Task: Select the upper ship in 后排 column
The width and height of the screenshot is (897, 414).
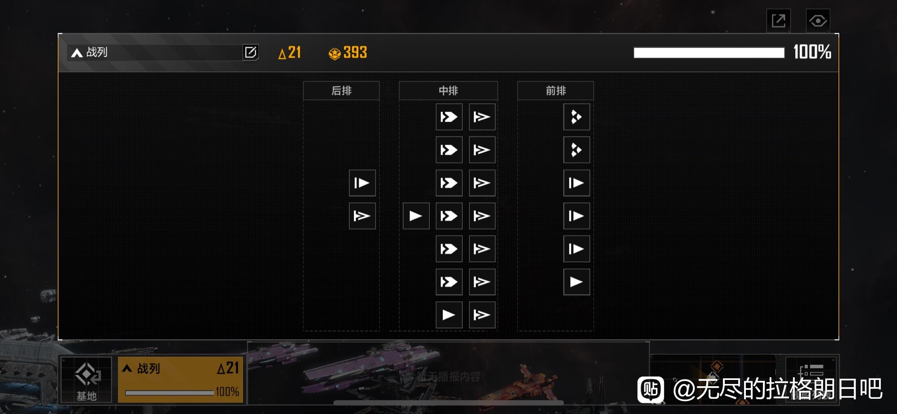Action: (362, 183)
